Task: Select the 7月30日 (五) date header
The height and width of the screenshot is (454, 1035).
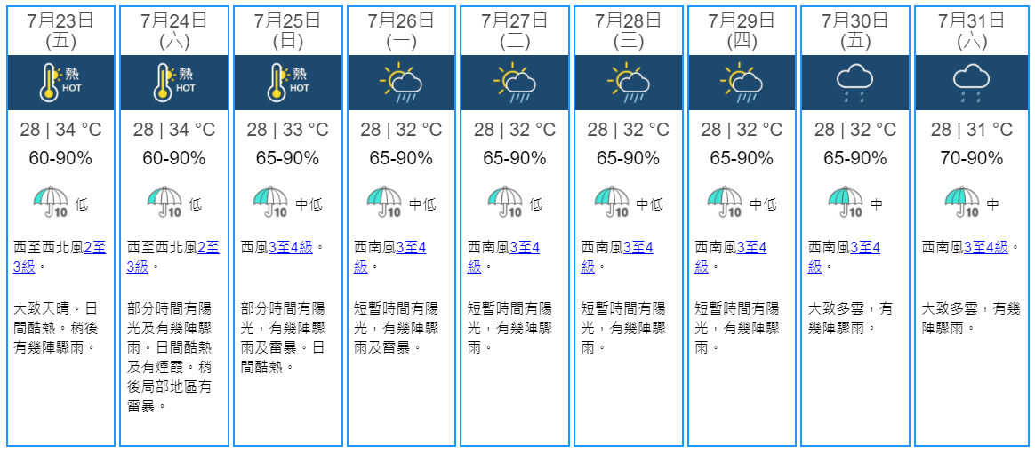Action: [855, 31]
